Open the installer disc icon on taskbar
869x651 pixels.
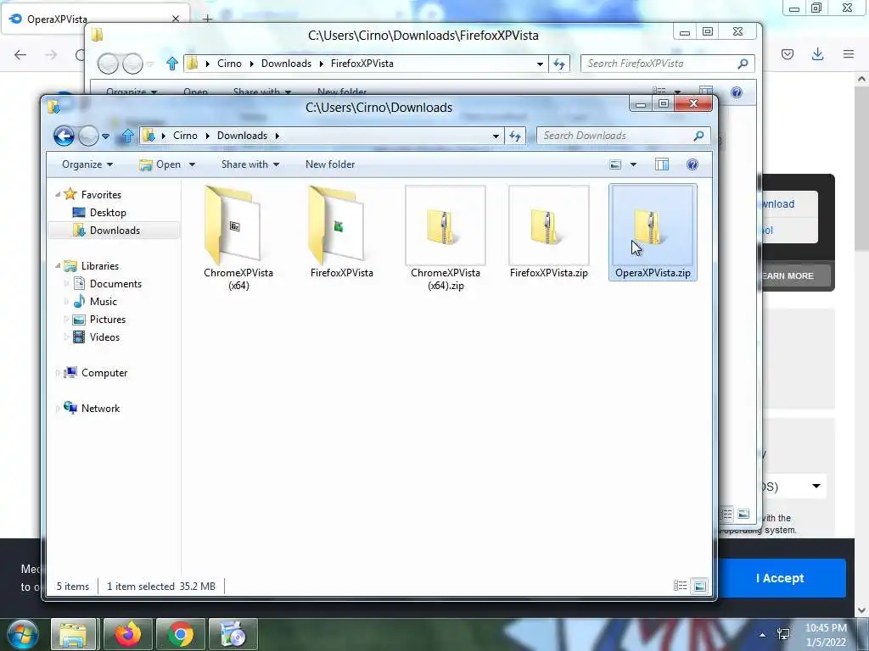click(233, 634)
